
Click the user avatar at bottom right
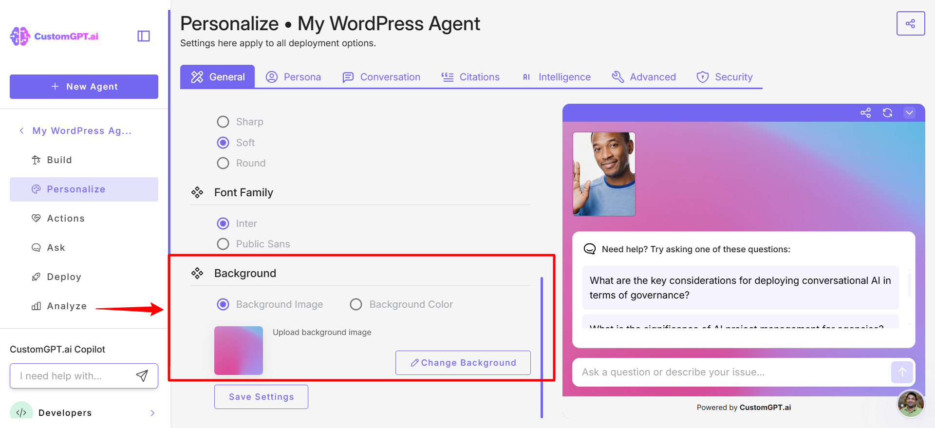pyautogui.click(x=911, y=404)
